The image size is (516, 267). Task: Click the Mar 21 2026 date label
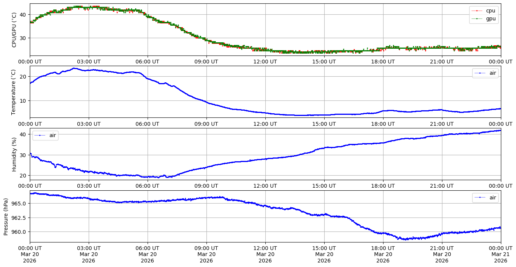(x=501, y=255)
